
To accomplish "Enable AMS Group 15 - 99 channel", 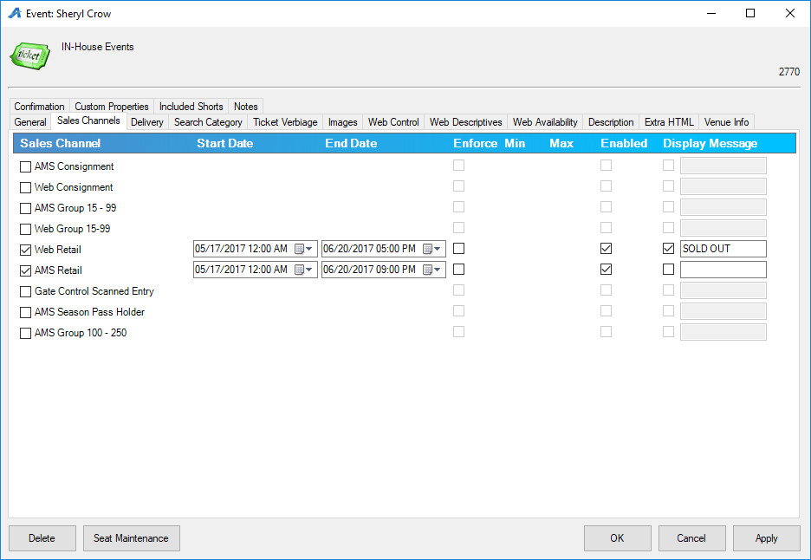I will (x=25, y=208).
